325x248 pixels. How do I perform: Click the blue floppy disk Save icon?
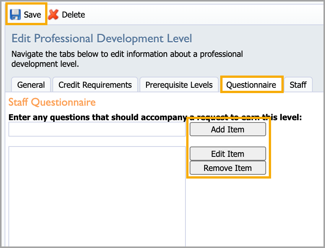15,14
